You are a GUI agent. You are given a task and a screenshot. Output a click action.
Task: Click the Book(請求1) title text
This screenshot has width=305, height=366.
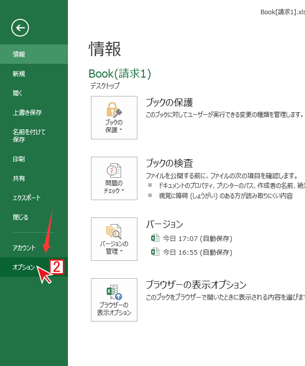tap(120, 74)
